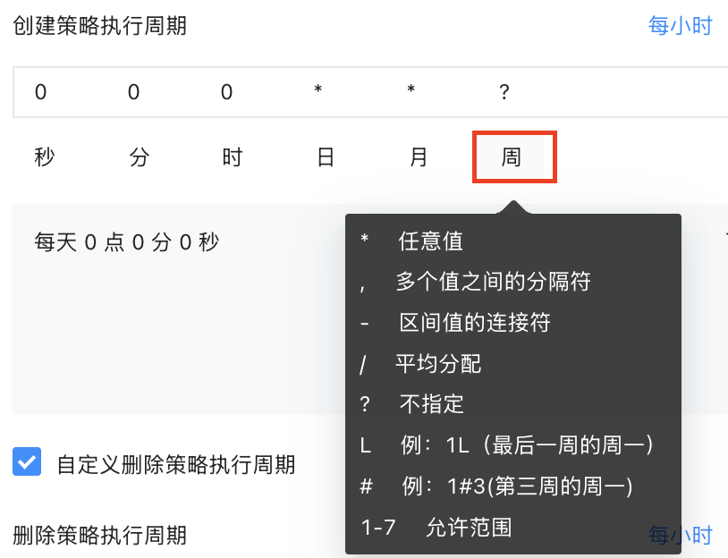Select the 分 (minute) field label
Screen dimensions: 728x558
coord(139,158)
